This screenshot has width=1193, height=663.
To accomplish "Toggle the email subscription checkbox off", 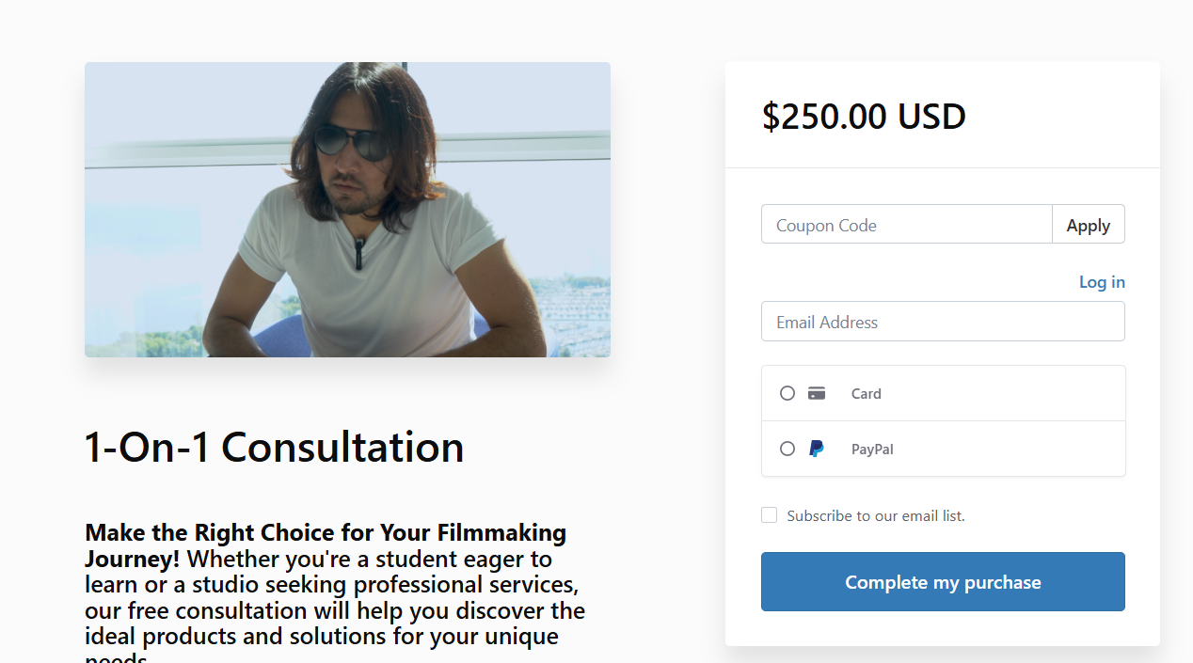I will (769, 514).
